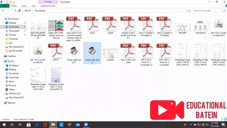The width and height of the screenshot is (227, 128).
Task: Click the Manage contextual tab
Action: (48, 2)
